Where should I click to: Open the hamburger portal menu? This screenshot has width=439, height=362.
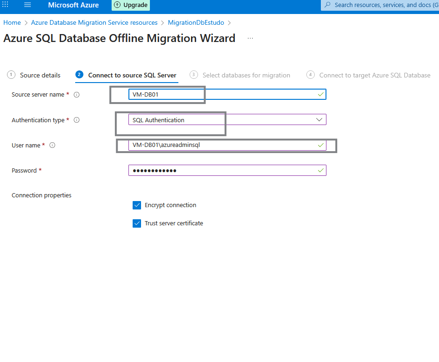point(28,5)
